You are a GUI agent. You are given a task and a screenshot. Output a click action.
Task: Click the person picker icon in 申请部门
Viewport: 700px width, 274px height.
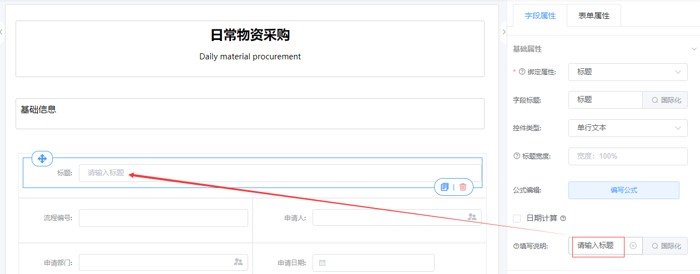[x=239, y=262]
